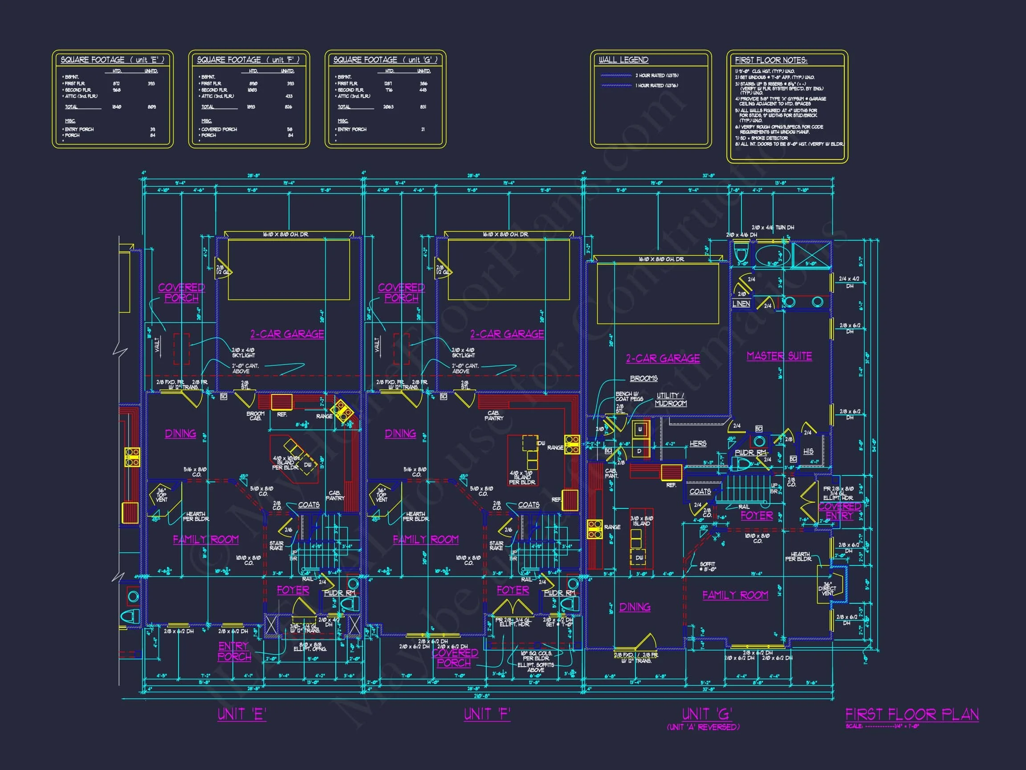Select the double vanity sinks in master suite
Viewport: 1026px width, 770px height.
pos(803,302)
